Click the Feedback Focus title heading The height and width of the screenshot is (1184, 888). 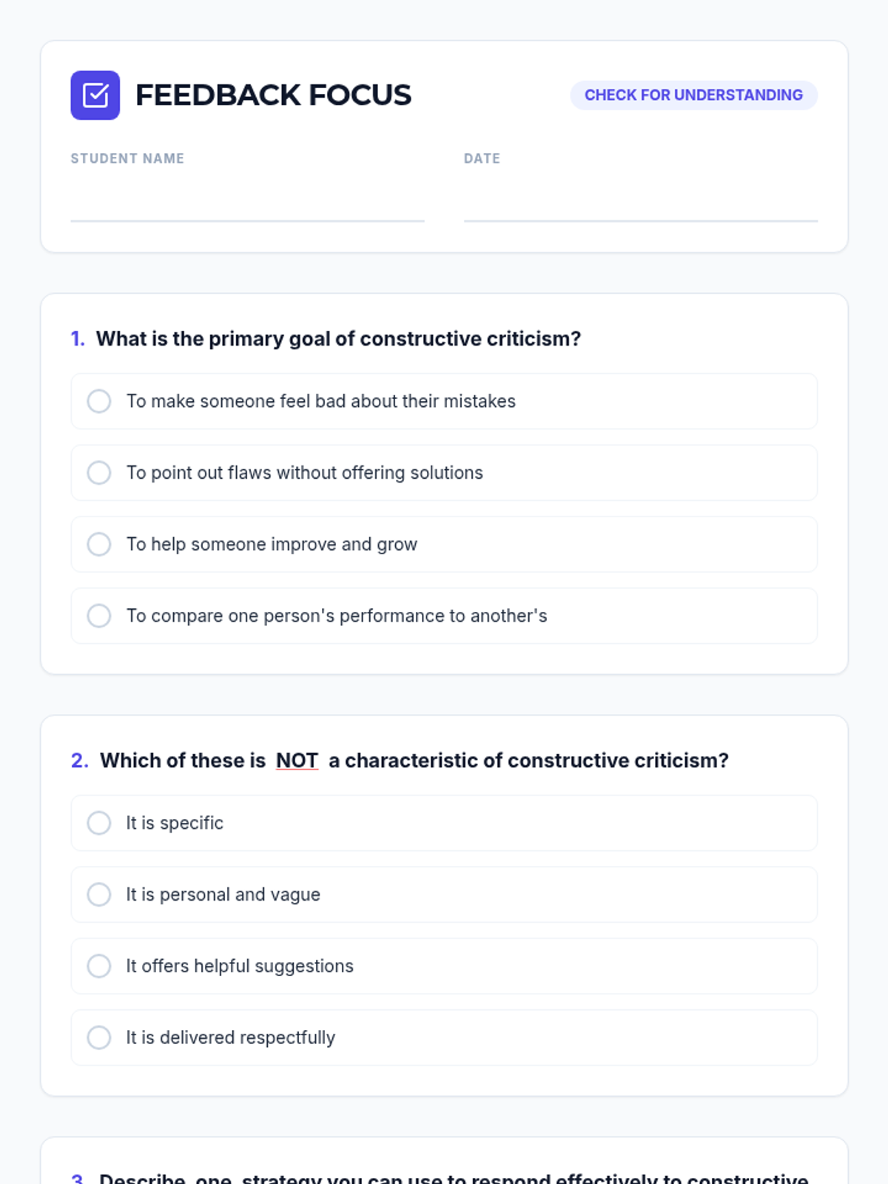pyautogui.click(x=273, y=95)
